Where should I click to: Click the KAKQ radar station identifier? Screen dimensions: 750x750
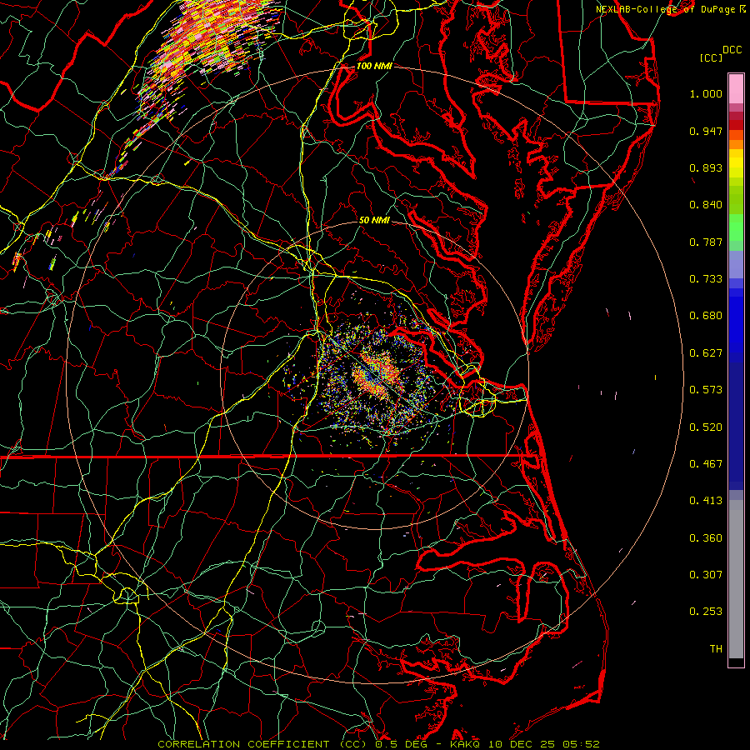click(467, 744)
